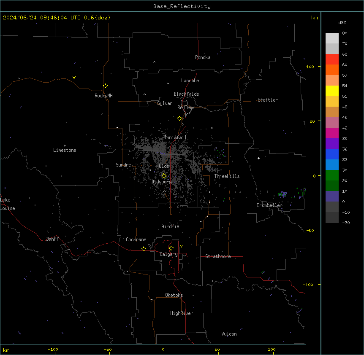Viewport: 364px width, 355px height.
Task: Select the Blackfalds map label
Action: pos(186,94)
